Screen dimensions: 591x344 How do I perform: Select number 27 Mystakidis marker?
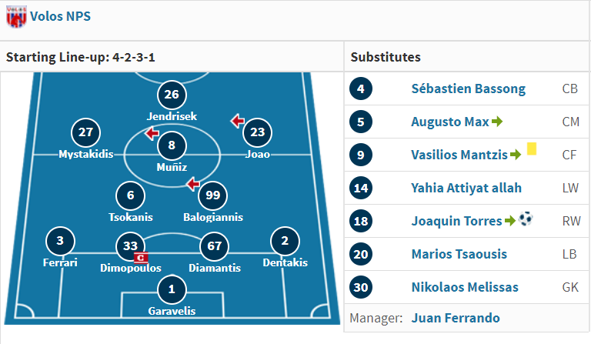pyautogui.click(x=85, y=132)
